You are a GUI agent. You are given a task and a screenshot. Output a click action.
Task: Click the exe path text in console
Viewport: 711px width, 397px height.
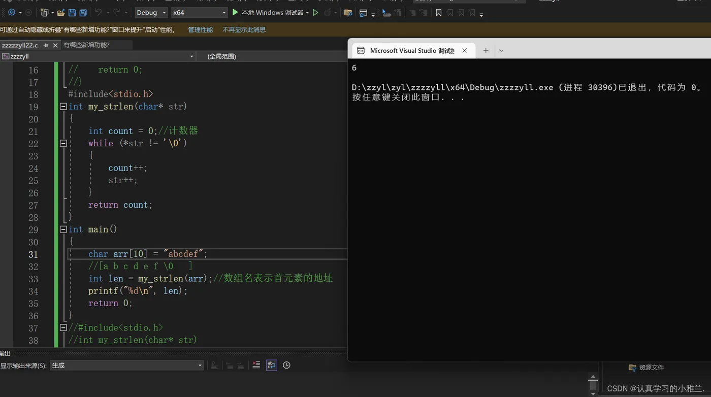pos(453,87)
